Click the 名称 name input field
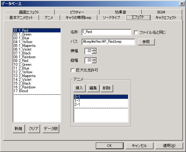The image size is (186, 152). click(x=107, y=32)
